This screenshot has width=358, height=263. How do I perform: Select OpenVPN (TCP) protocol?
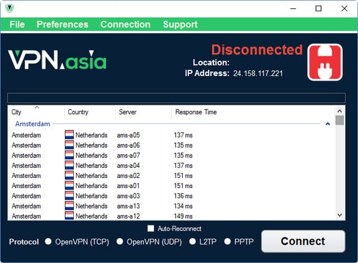[x=48, y=241]
